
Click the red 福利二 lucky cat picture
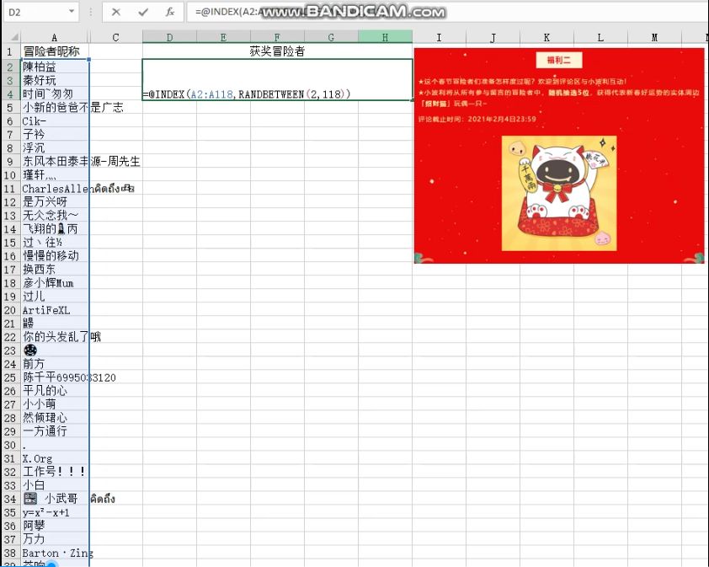[559, 156]
